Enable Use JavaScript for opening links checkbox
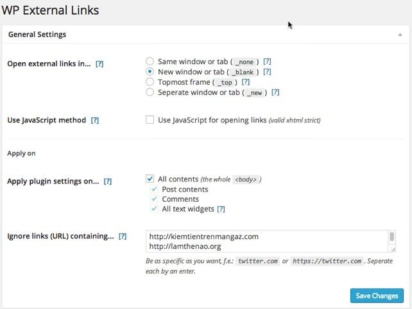412x309 pixels. (150, 120)
